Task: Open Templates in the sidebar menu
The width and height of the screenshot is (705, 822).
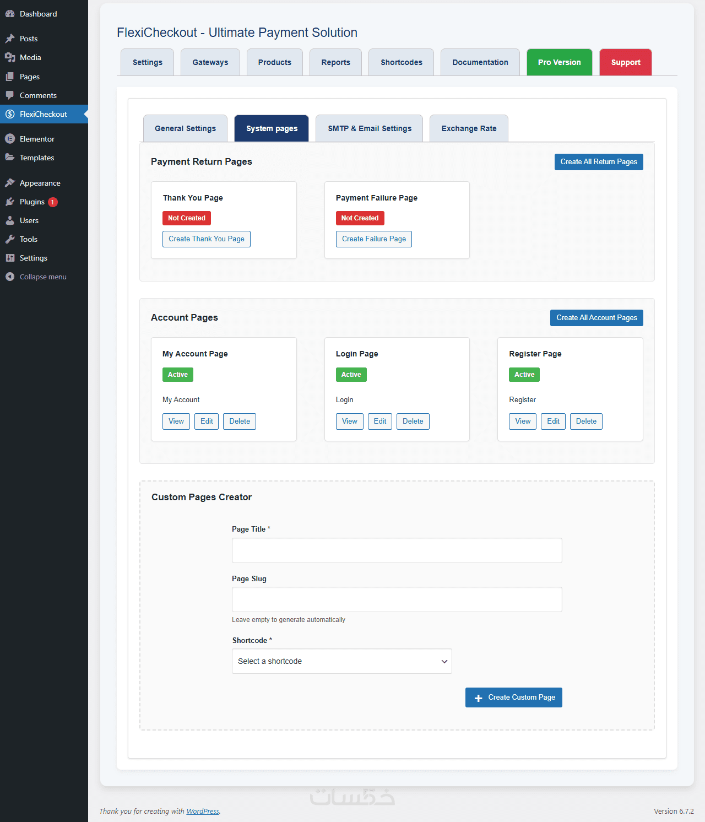Action: point(44,158)
